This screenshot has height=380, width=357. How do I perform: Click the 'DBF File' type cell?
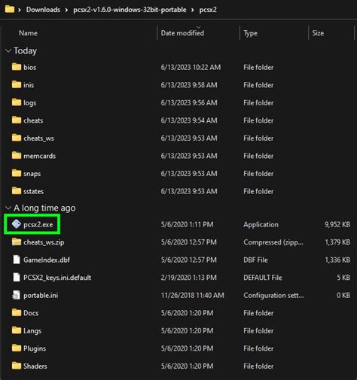255,260
